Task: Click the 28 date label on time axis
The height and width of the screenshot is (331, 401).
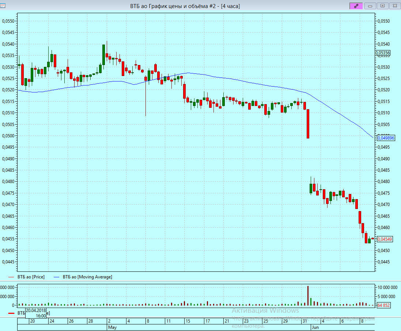Action: (91, 321)
